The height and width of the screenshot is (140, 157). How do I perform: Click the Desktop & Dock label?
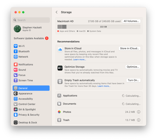coord(28,123)
